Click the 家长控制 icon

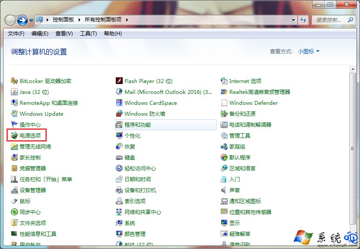click(14, 157)
